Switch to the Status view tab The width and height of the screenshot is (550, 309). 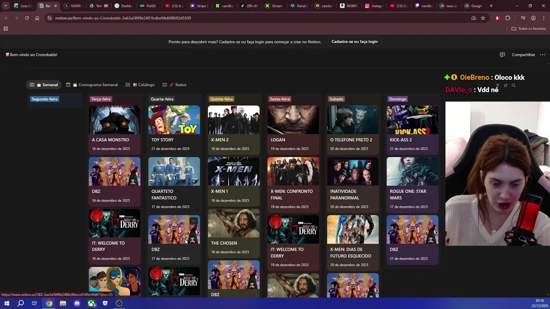[174, 85]
